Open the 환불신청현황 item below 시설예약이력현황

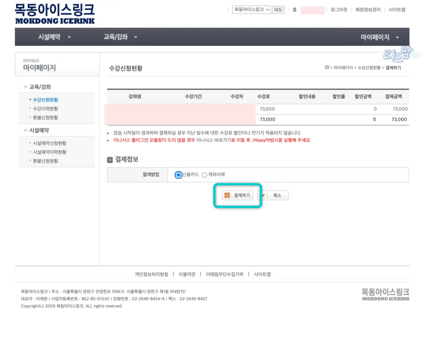46,161
